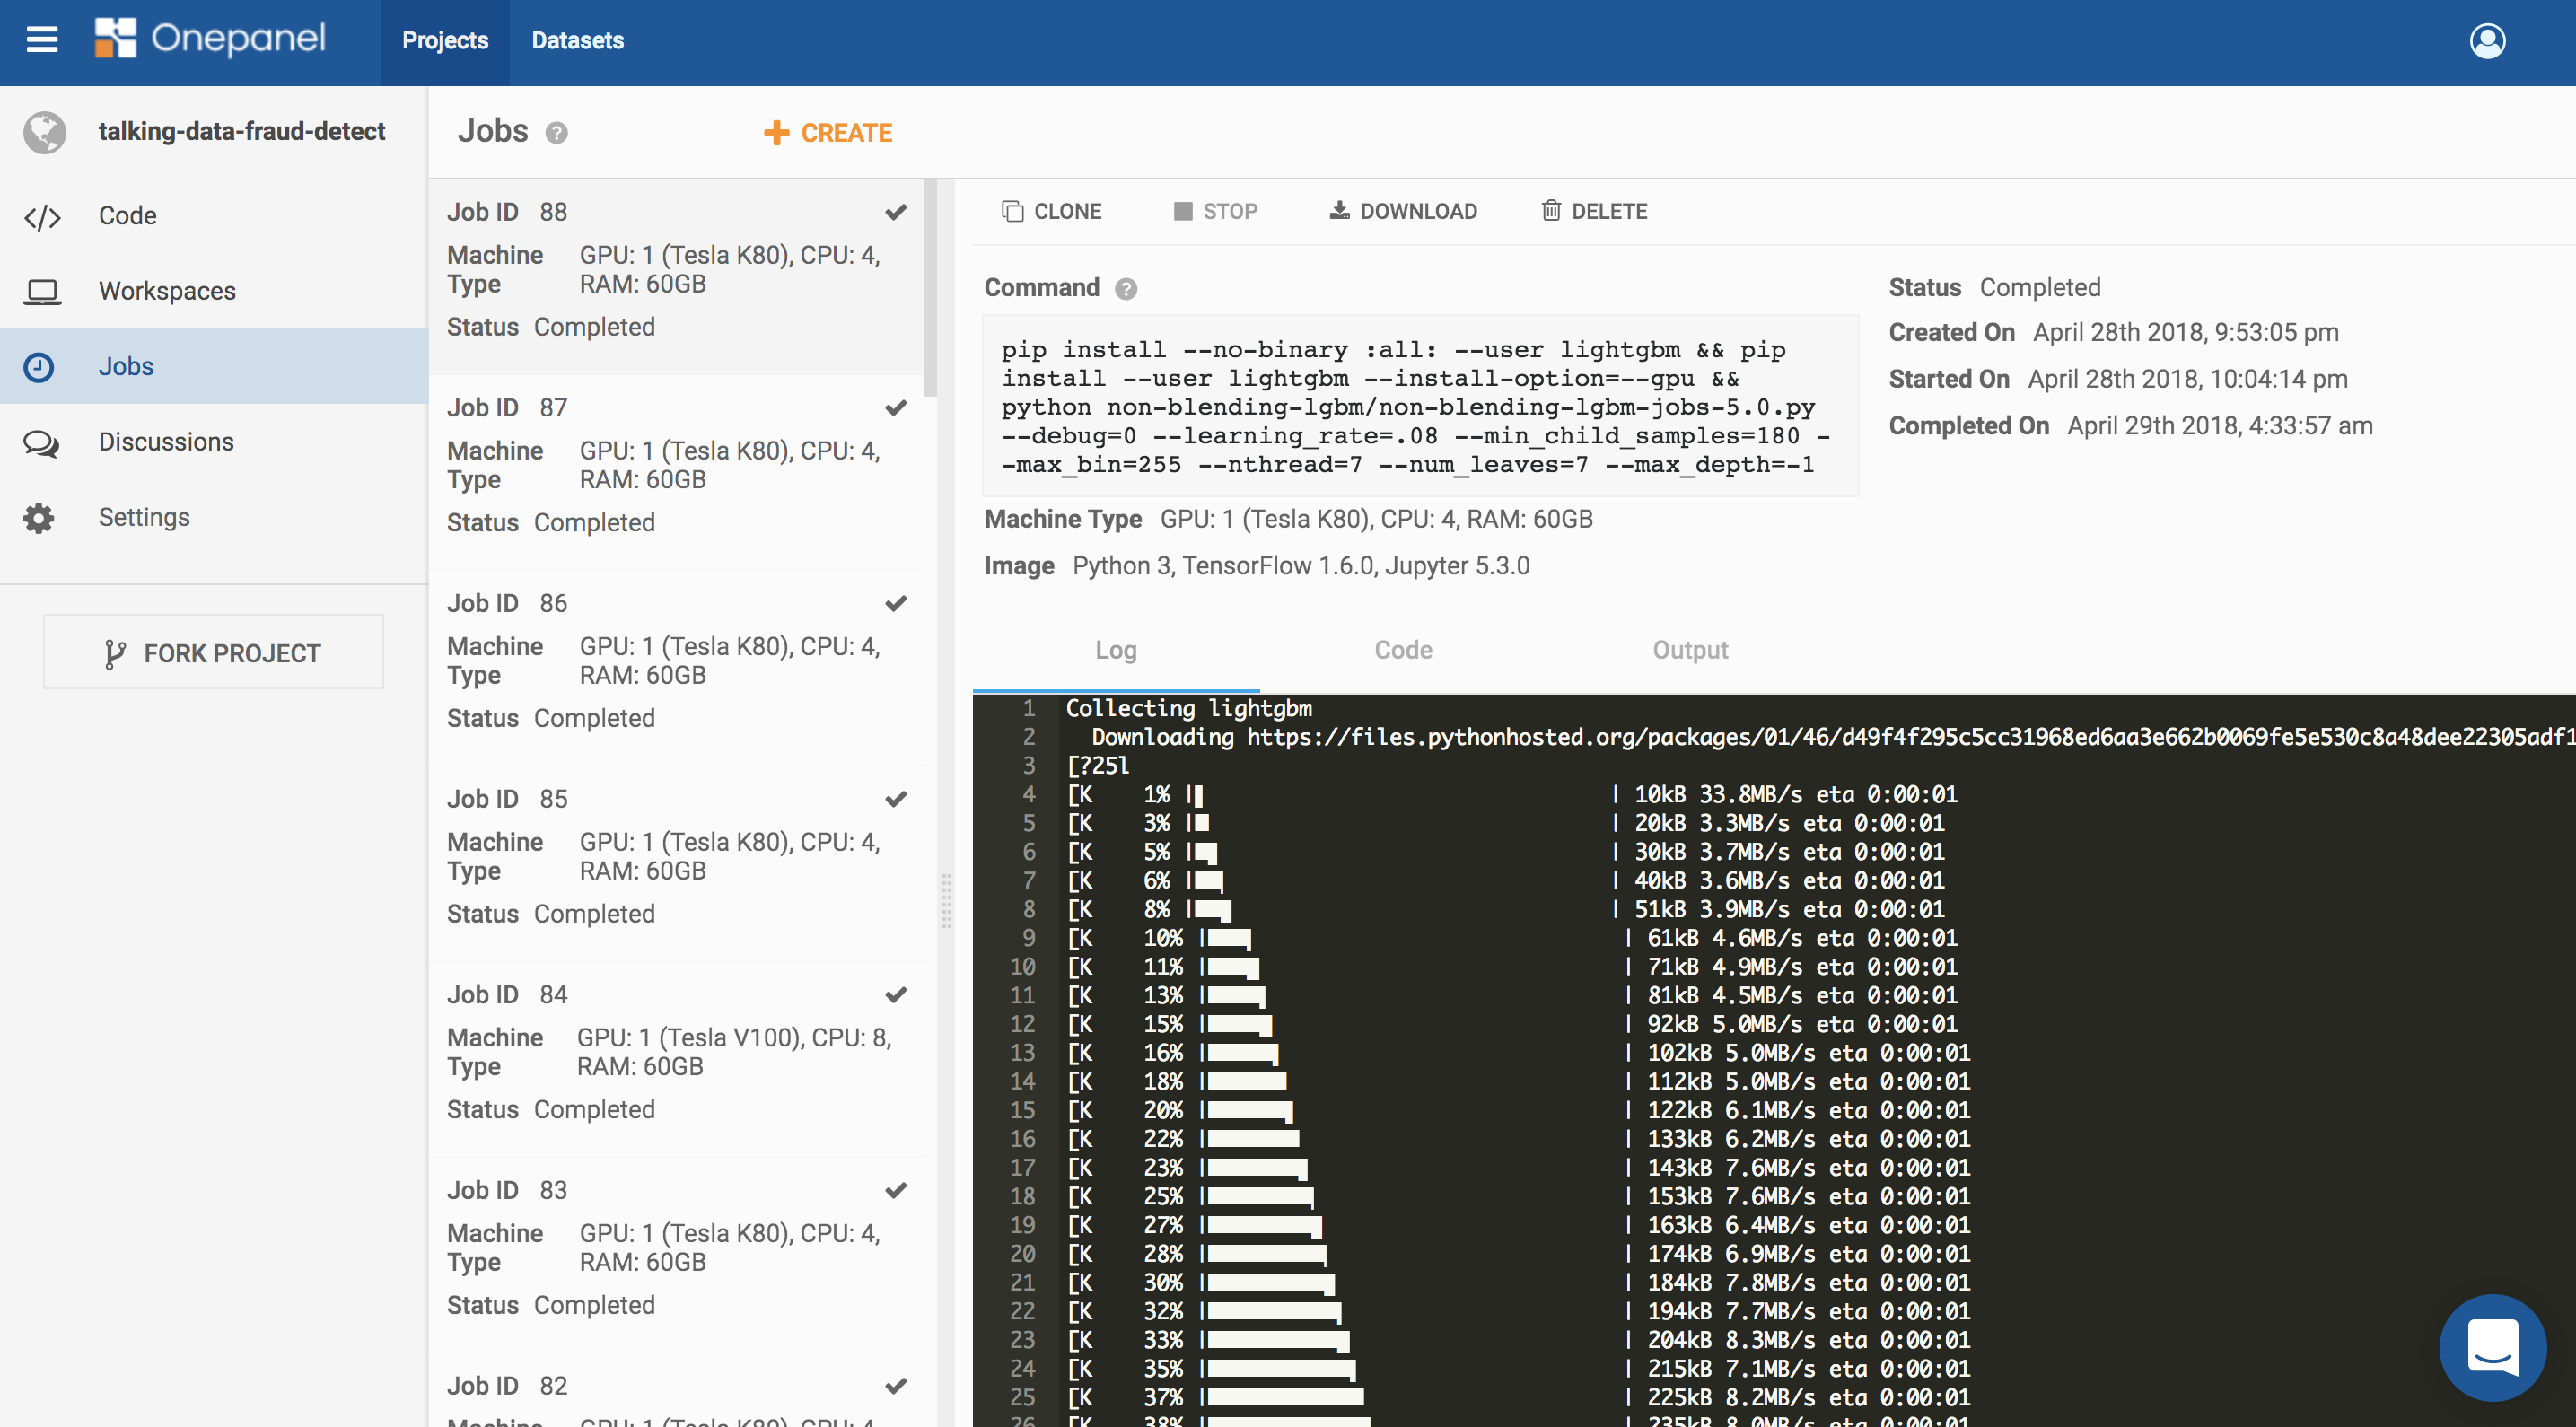2576x1427 pixels.
Task: Click the Clone job button
Action: click(1052, 211)
